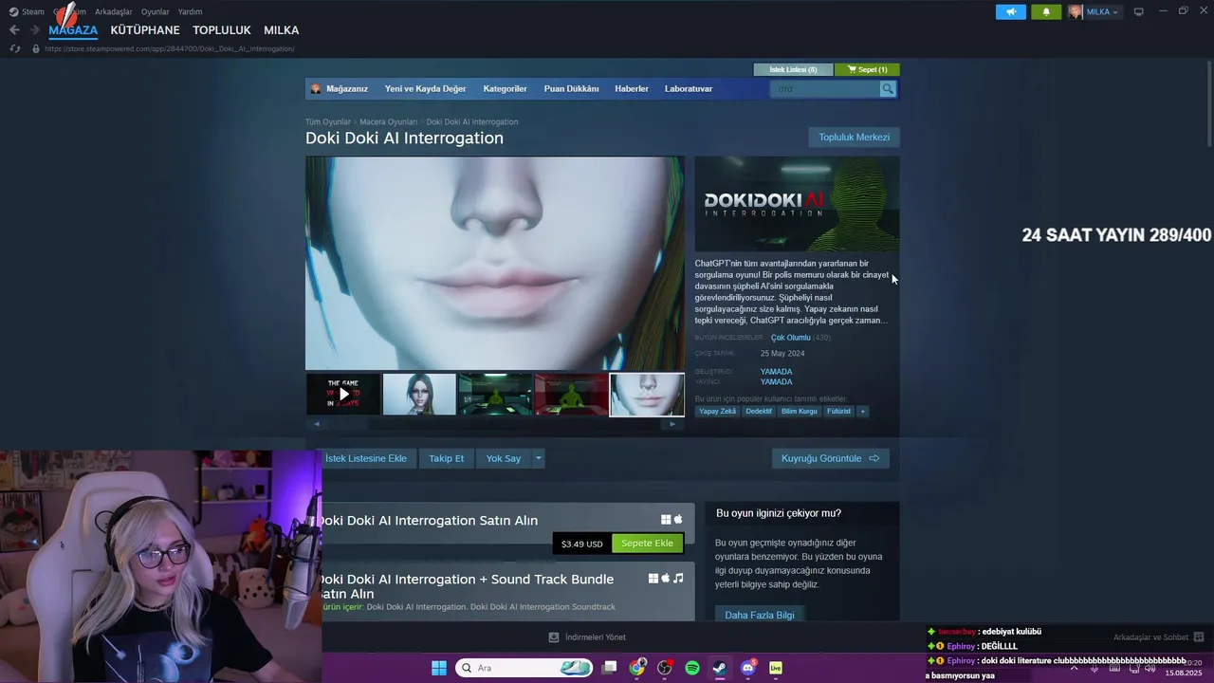Open the Topluluk Merkezi community hub
This screenshot has width=1214, height=683.
tap(854, 138)
